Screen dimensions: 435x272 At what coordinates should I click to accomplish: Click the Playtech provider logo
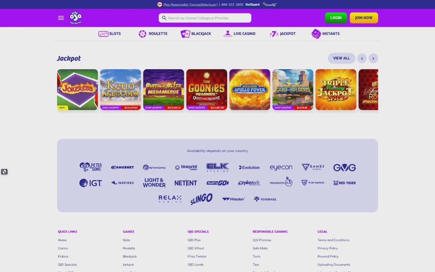point(249,183)
